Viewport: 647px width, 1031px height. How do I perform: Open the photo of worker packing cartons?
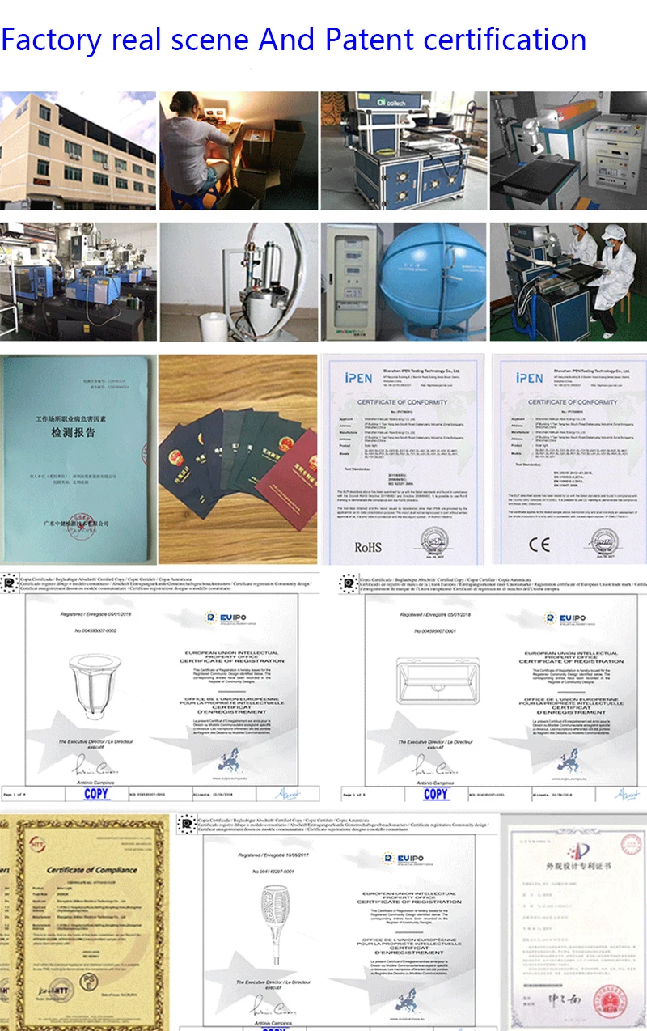pos(239,151)
